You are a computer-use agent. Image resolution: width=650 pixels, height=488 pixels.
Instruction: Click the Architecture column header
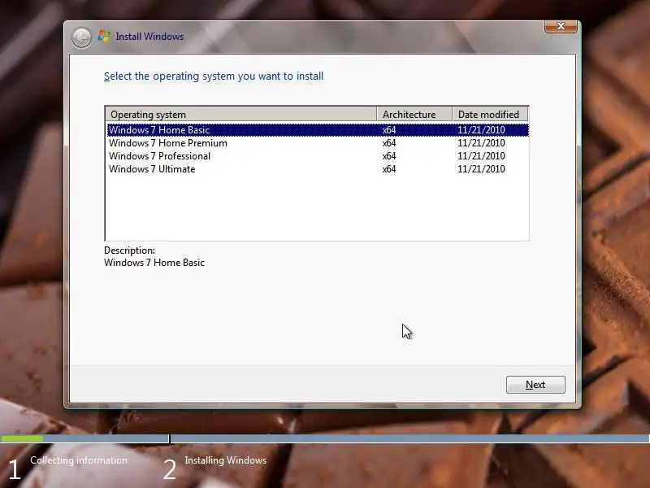coord(414,114)
